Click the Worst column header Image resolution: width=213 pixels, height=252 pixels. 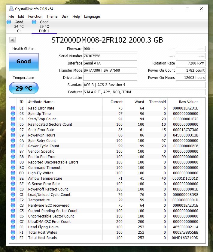coord(139,102)
